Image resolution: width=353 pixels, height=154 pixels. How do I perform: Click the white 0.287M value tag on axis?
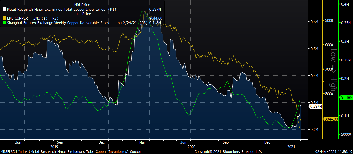[315, 106]
